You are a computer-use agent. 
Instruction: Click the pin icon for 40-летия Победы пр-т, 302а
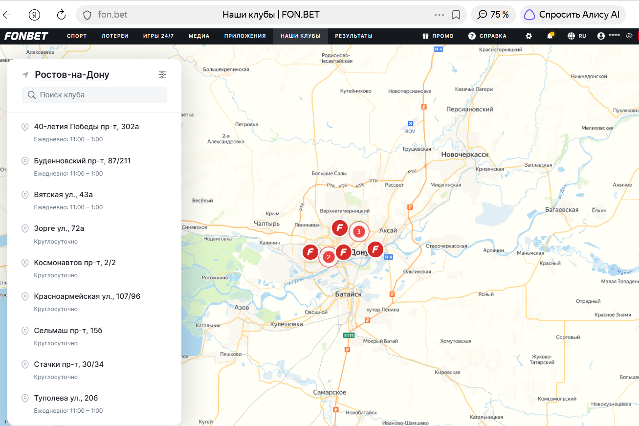click(25, 127)
